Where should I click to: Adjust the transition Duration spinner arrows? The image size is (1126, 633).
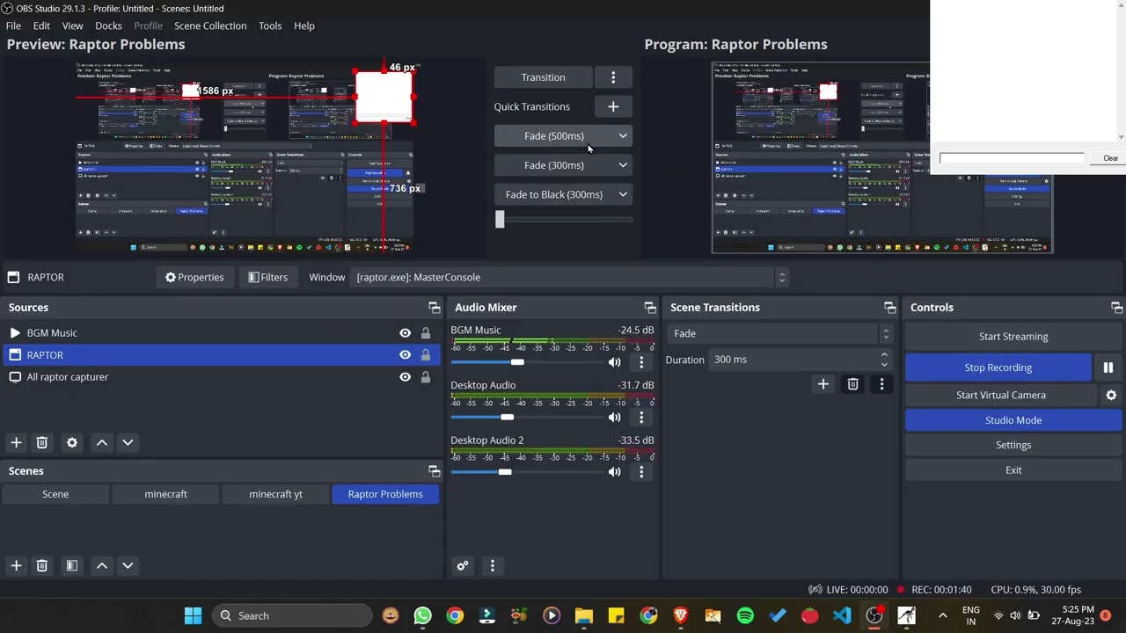884,360
